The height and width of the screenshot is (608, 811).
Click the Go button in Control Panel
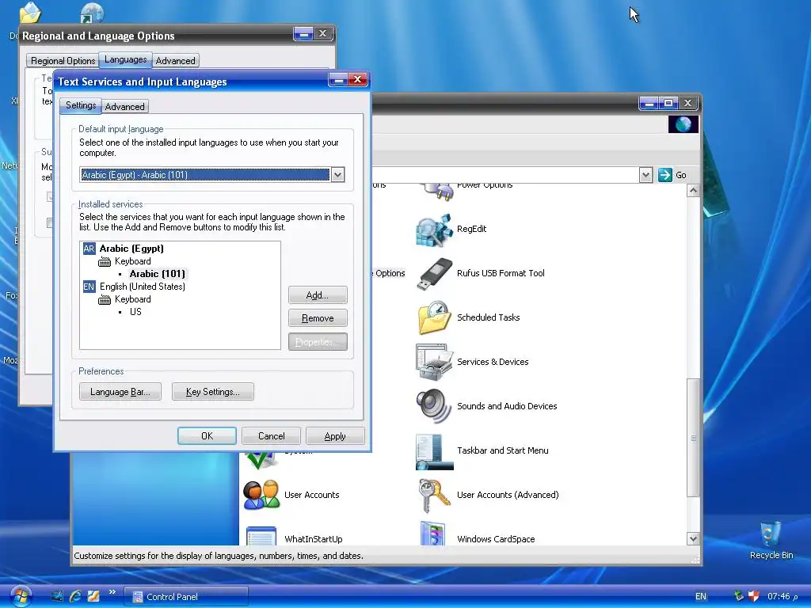[x=673, y=175]
